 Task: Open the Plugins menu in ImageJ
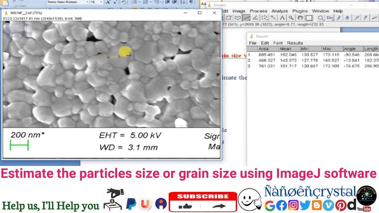tap(300, 11)
